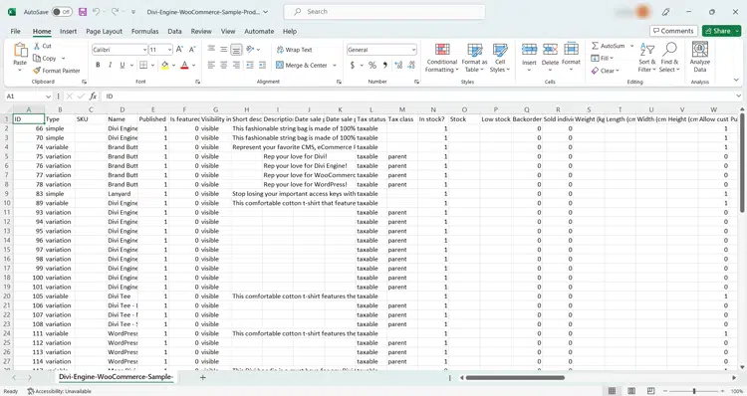Click the Search box in title bar
The height and width of the screenshot is (396, 747).
coord(384,11)
